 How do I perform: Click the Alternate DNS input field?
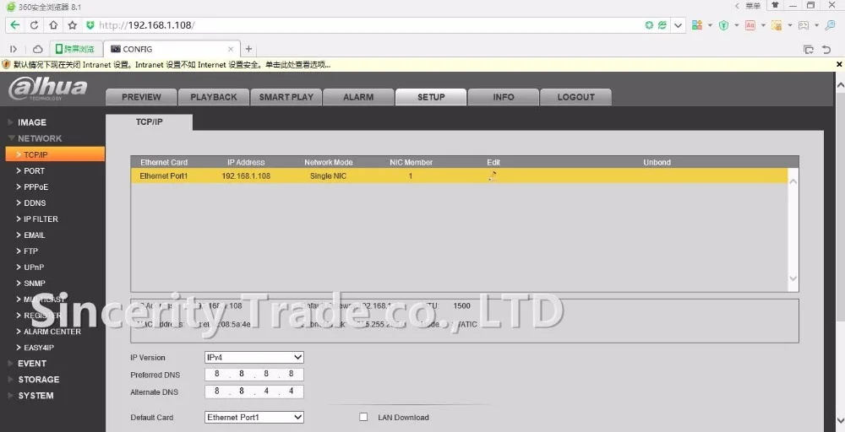click(253, 391)
